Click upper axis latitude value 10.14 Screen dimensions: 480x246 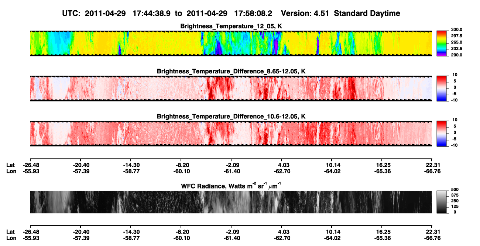click(x=333, y=165)
